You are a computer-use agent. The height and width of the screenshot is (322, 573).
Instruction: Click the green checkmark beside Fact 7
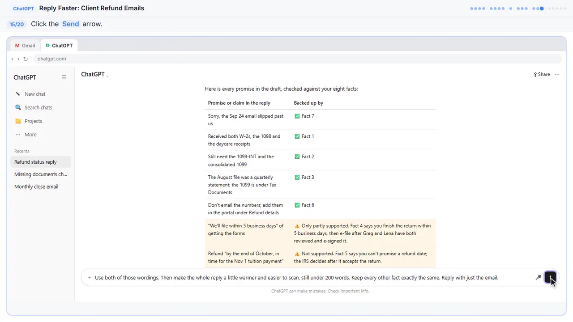pyautogui.click(x=297, y=116)
